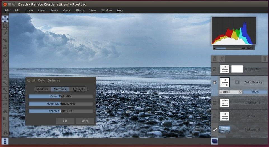The width and height of the screenshot is (269, 147).
Task: Select the Paint Bucket fill tool
Action: click(5, 111)
